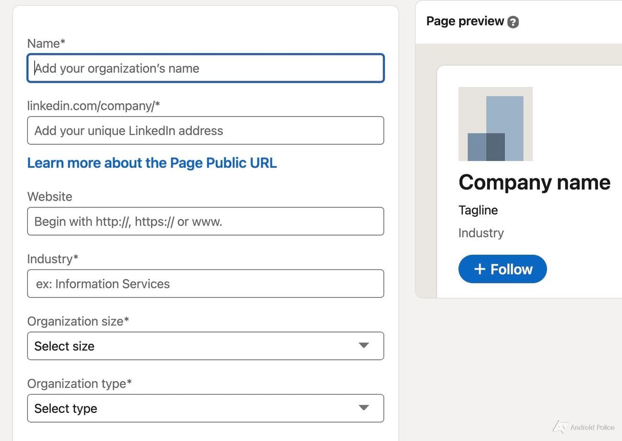Image resolution: width=622 pixels, height=441 pixels.
Task: Click into the Website URL field
Action: 205,222
